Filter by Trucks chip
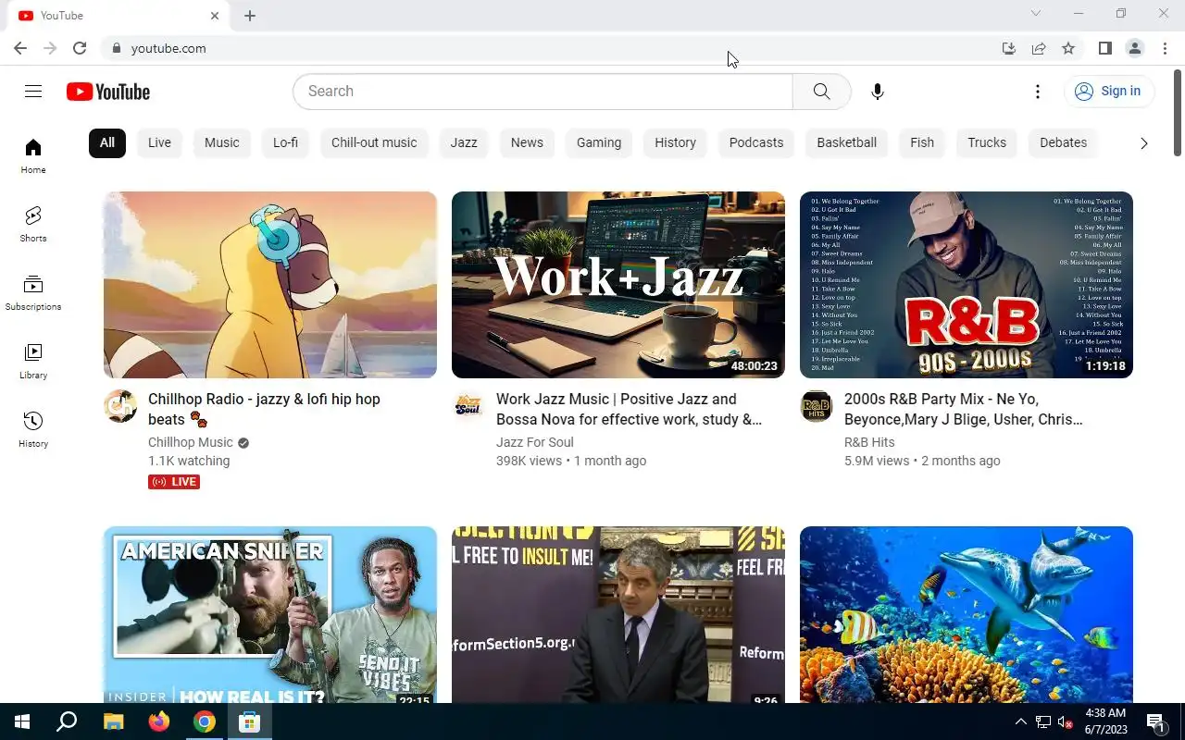Viewport: 1185px width, 740px height. [987, 142]
